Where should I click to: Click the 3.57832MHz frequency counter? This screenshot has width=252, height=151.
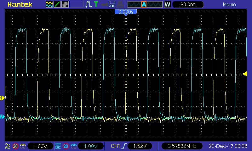tap(182, 146)
